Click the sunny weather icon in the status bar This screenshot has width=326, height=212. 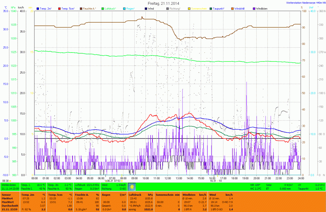pos(131,187)
